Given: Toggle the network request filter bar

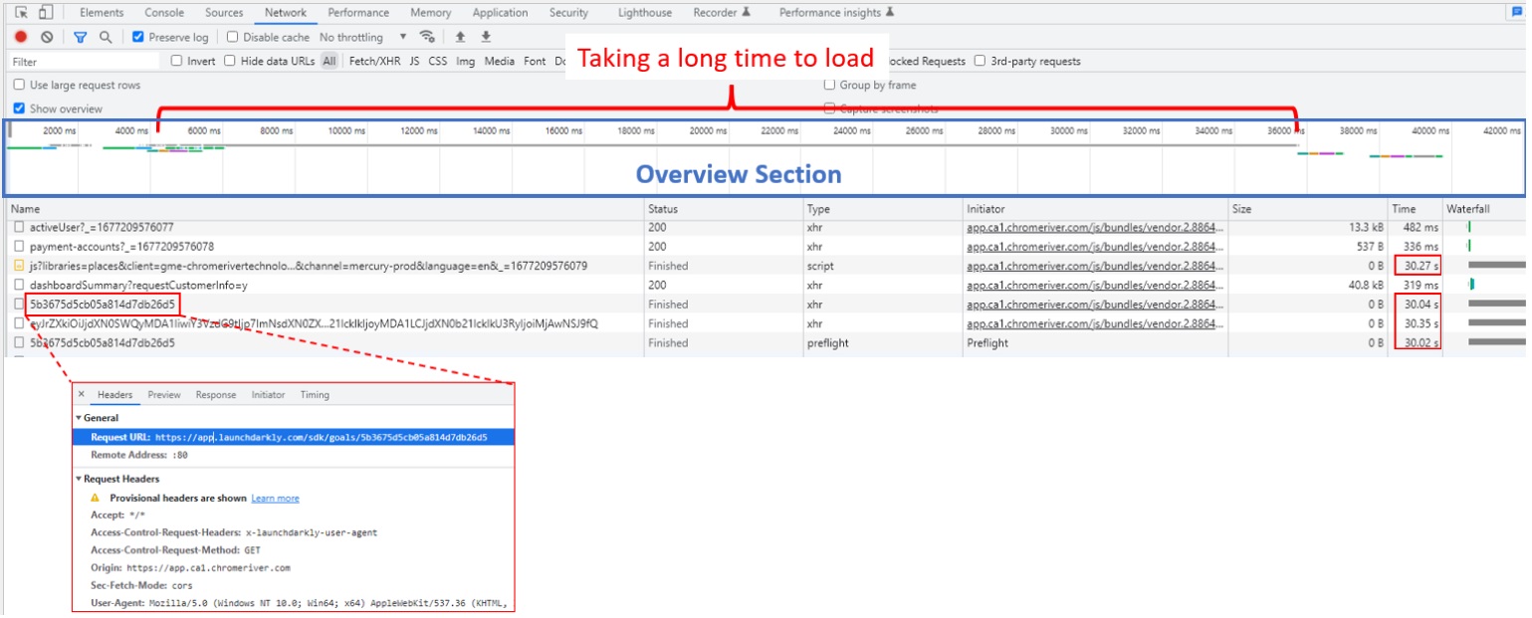Looking at the screenshot, I should point(80,36).
